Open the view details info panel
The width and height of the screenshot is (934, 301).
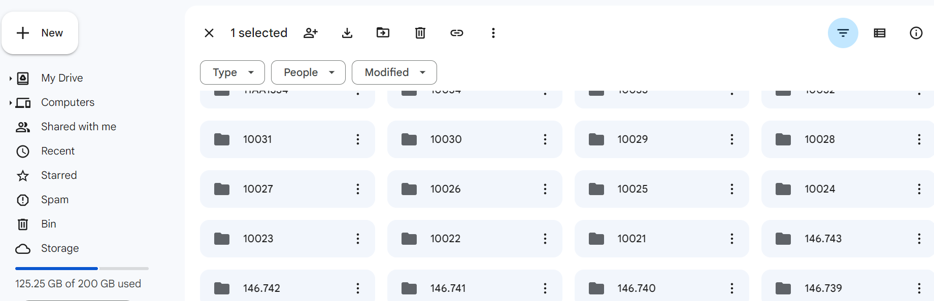tap(916, 33)
